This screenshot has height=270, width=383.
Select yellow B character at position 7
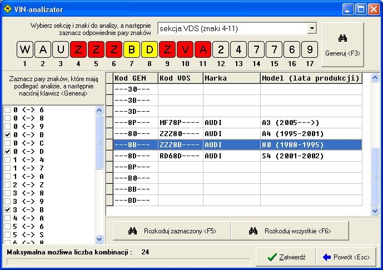(x=132, y=49)
